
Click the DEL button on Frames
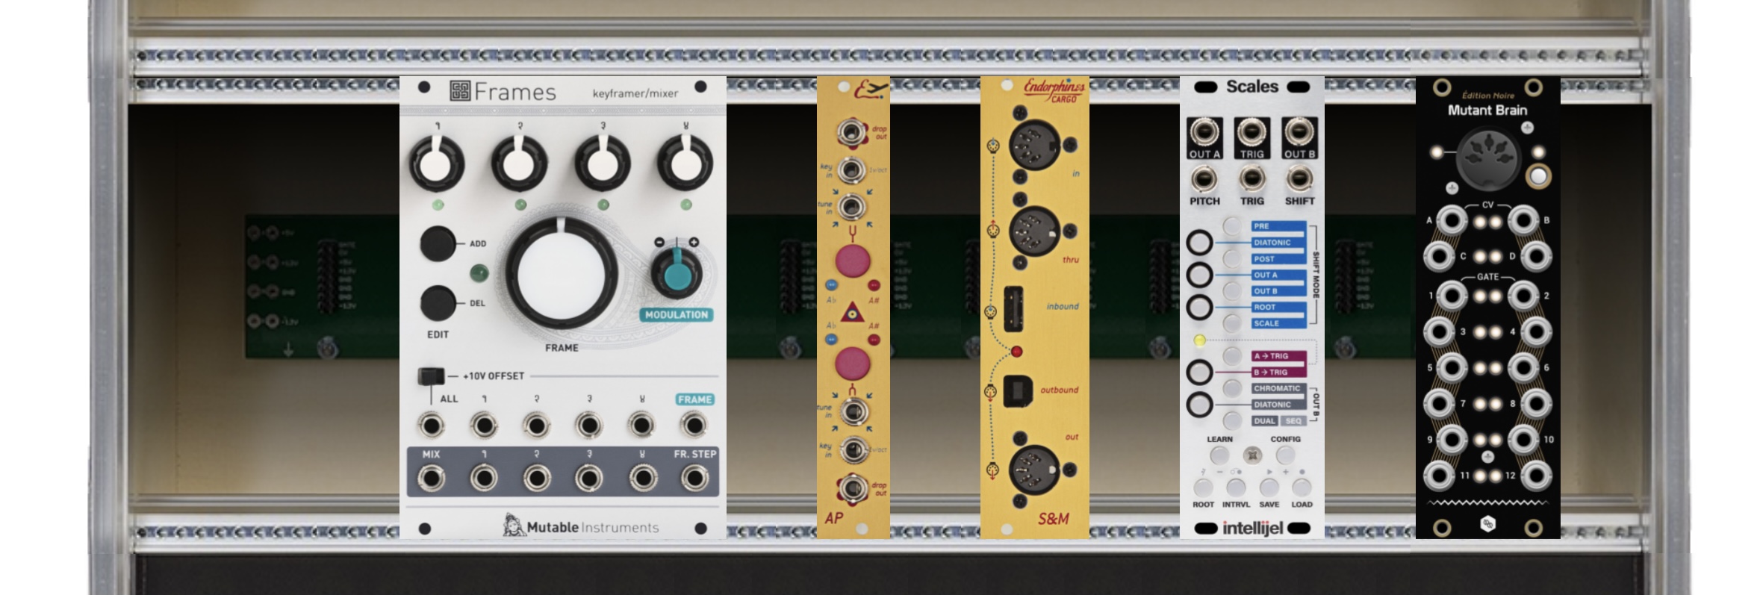[438, 303]
